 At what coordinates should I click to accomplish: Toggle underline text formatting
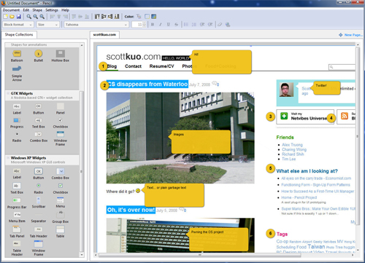pyautogui.click(x=168, y=24)
